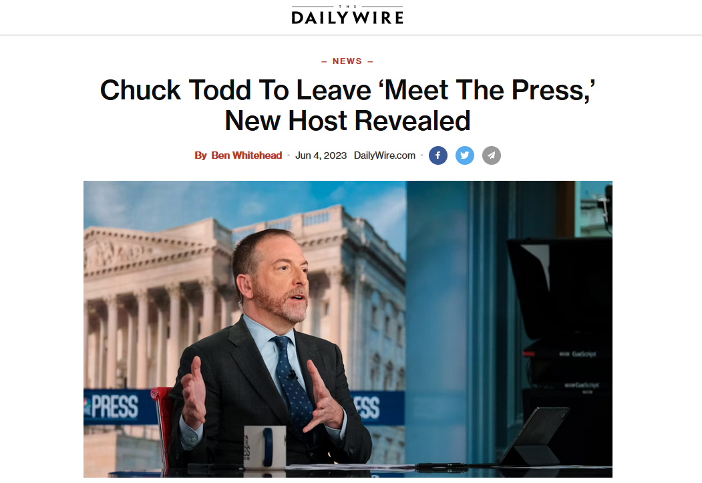Screen dimensions: 702x483
Task: Share the article on Facebook
Action: click(438, 155)
